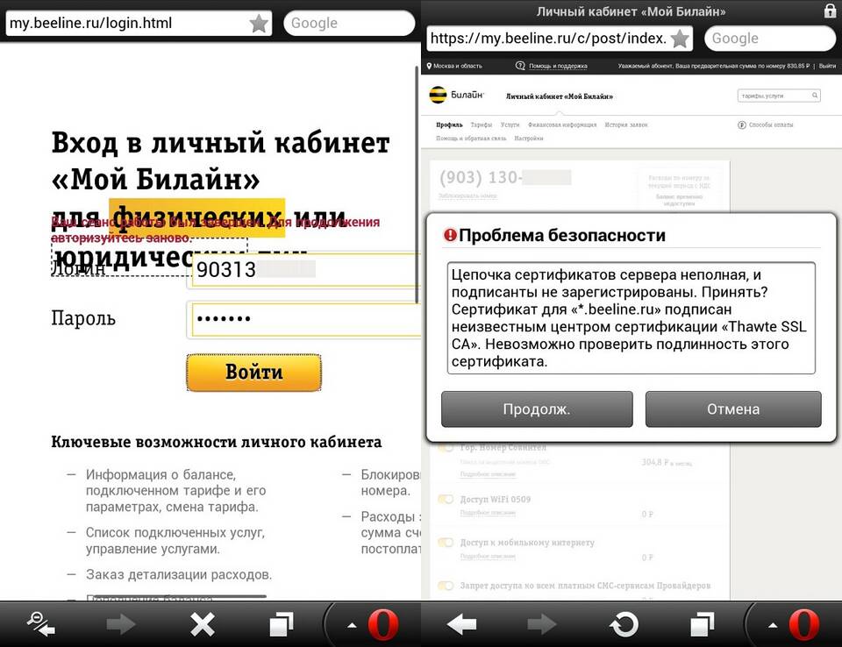Tap the bookmark star in left address bar
Image resolution: width=842 pixels, height=647 pixels.
(x=259, y=23)
